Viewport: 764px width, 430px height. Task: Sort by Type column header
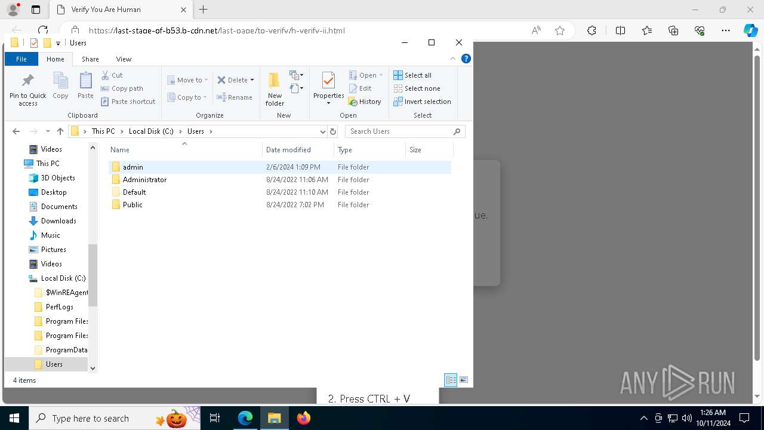point(369,150)
